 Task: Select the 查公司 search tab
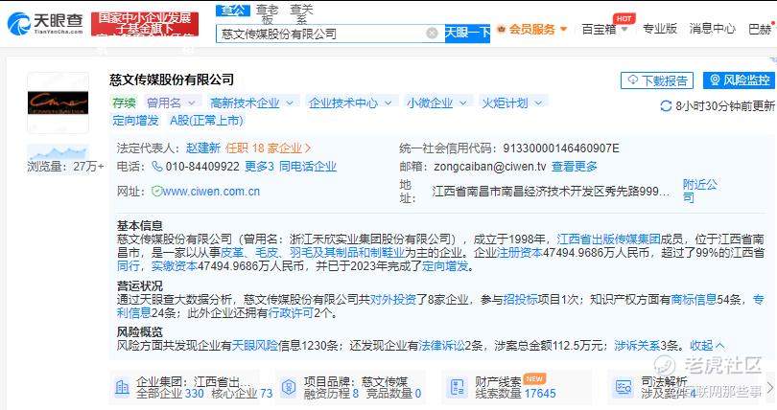click(232, 10)
